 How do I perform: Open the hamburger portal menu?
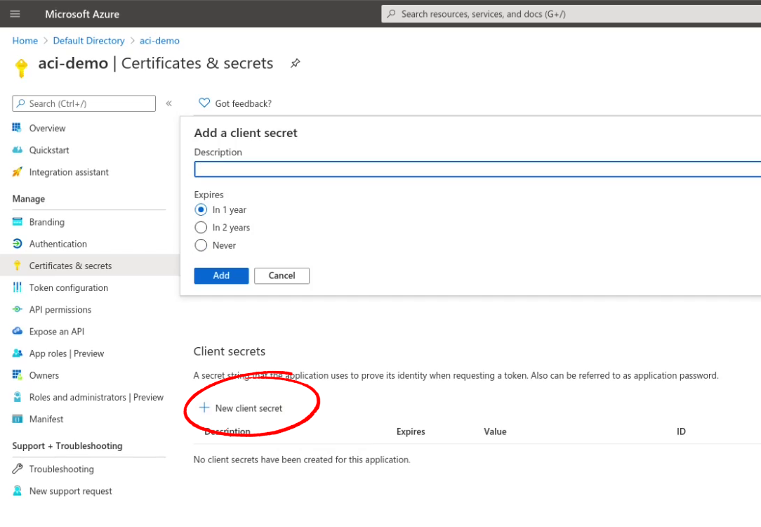[x=15, y=13]
